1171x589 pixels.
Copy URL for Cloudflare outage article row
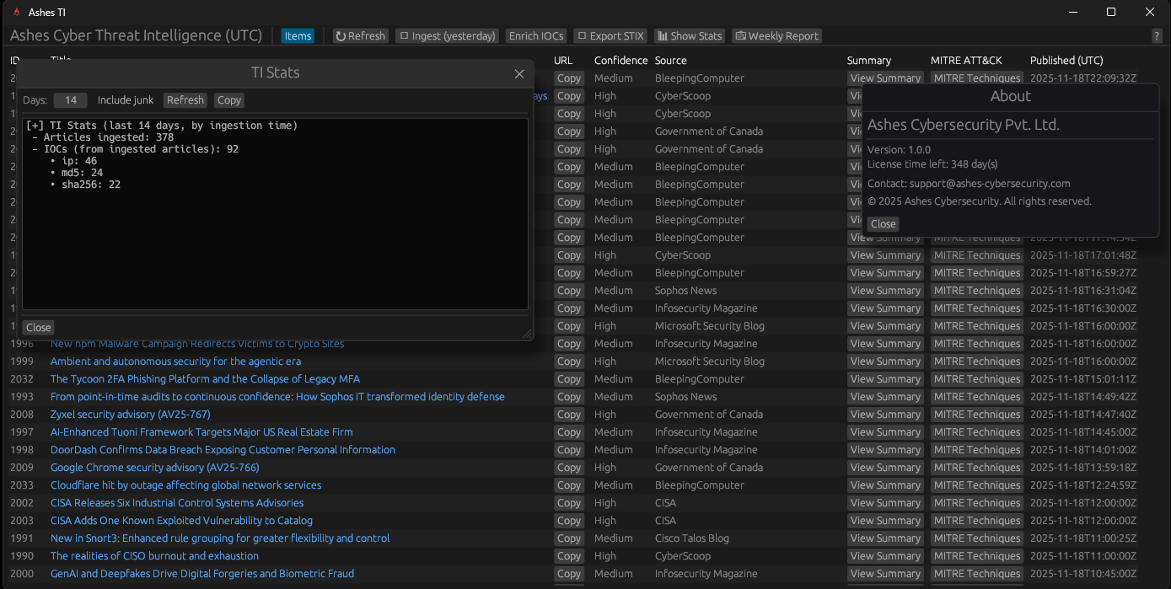(569, 485)
